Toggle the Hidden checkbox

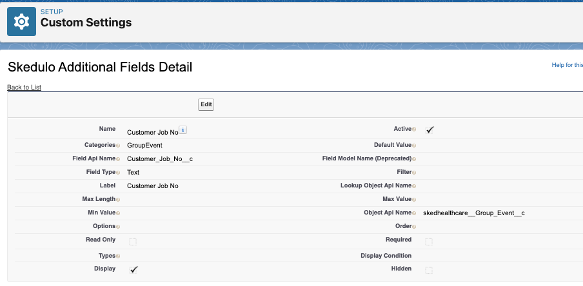point(429,270)
